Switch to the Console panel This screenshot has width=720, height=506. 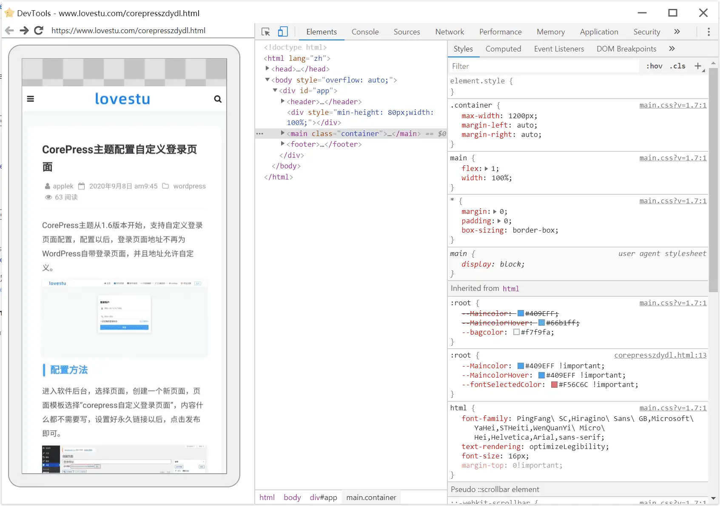coord(365,32)
